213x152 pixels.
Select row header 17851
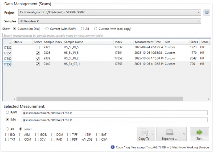point(7,53)
